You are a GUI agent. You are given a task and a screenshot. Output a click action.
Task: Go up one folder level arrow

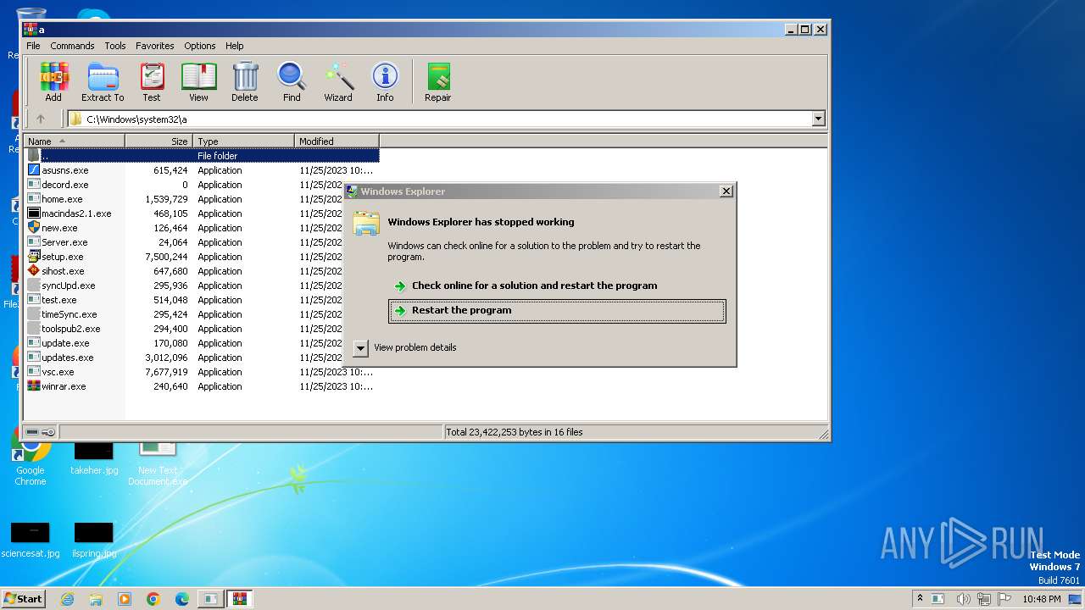point(40,119)
